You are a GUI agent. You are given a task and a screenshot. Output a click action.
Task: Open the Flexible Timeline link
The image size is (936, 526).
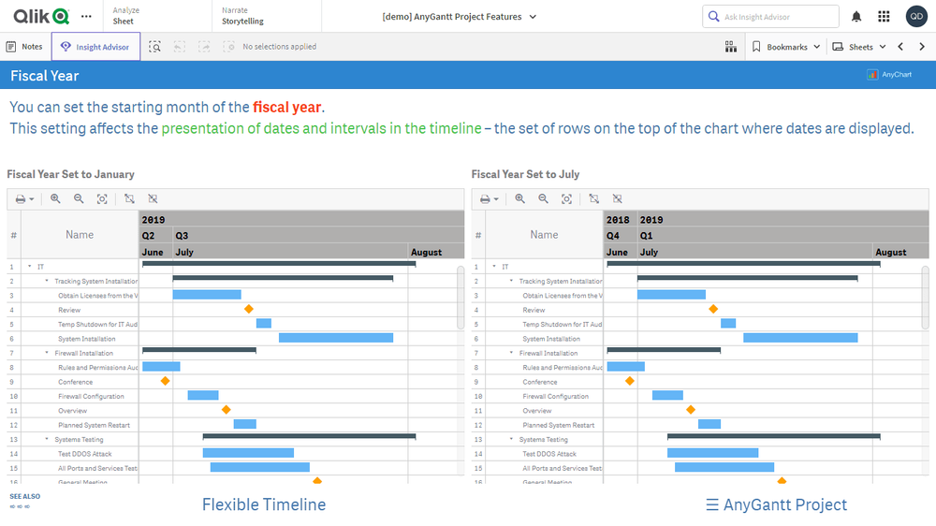tap(264, 505)
